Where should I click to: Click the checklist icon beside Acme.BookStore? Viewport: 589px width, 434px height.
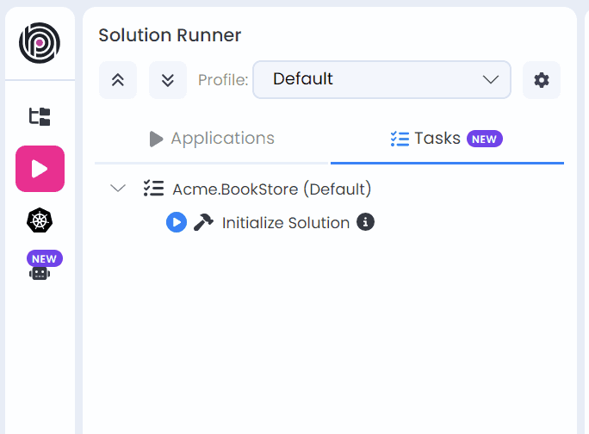[x=153, y=189]
